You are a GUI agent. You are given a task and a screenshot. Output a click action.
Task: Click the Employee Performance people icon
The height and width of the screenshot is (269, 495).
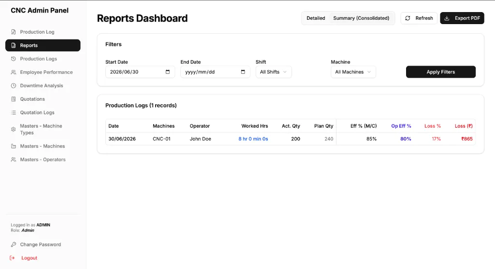point(13,72)
